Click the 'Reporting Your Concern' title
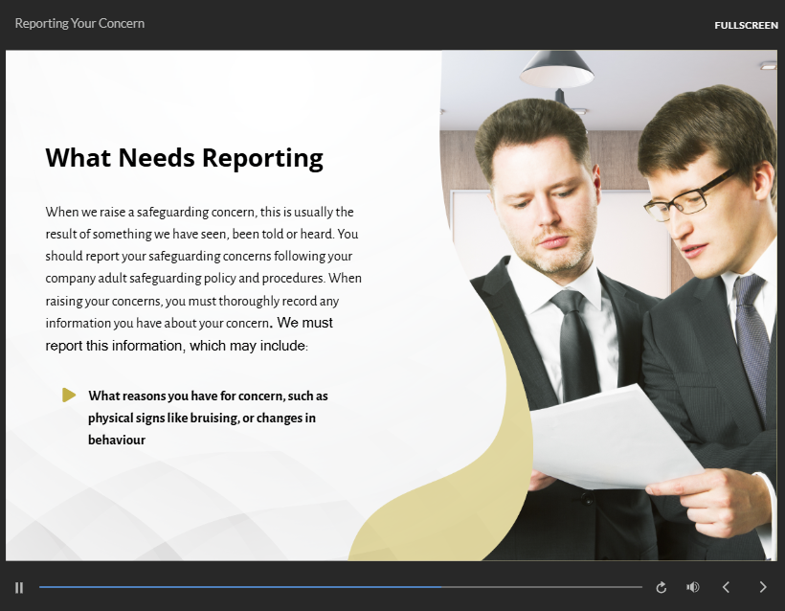This screenshot has width=785, height=611. (x=79, y=23)
